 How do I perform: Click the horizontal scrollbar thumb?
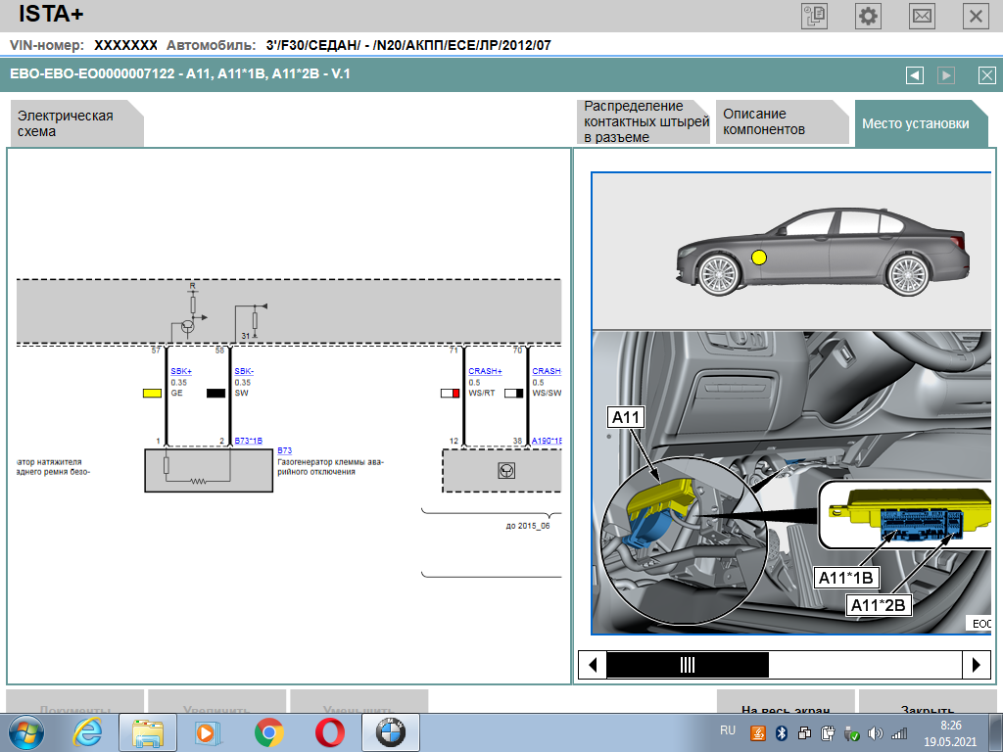point(688,665)
